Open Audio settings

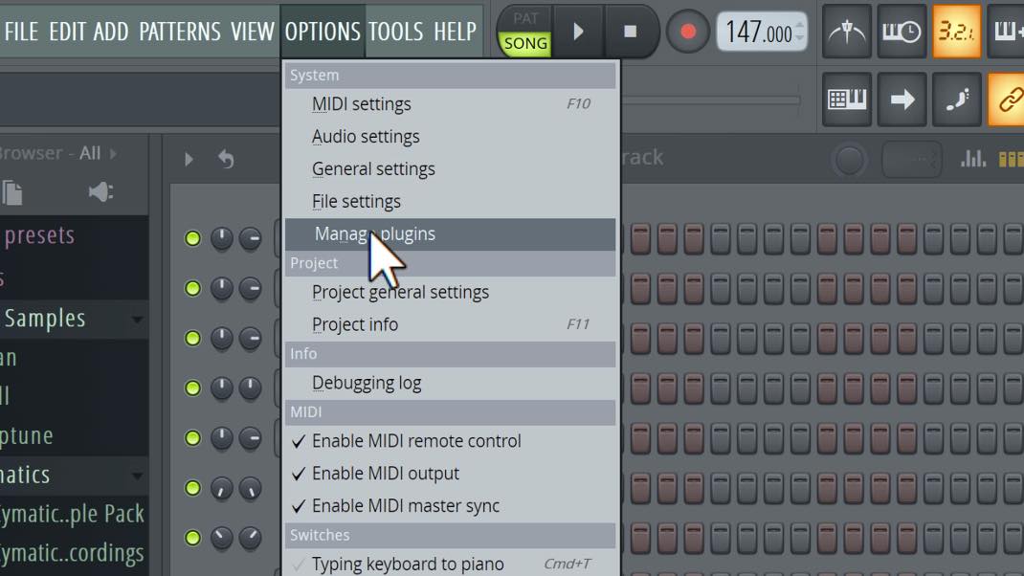click(x=450, y=137)
